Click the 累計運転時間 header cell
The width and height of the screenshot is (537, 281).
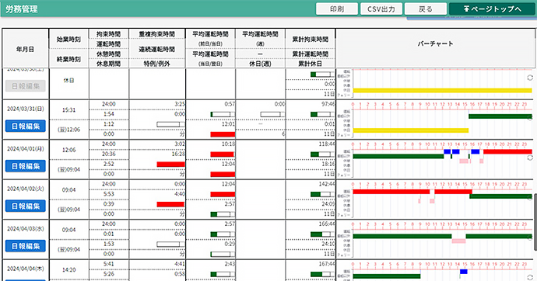tap(311, 54)
